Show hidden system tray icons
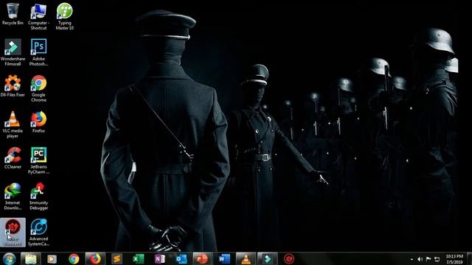Viewport: 472px width, 265px height. coord(412,259)
